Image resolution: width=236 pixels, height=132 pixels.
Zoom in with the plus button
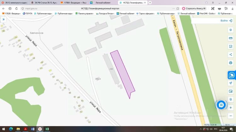click(x=231, y=108)
